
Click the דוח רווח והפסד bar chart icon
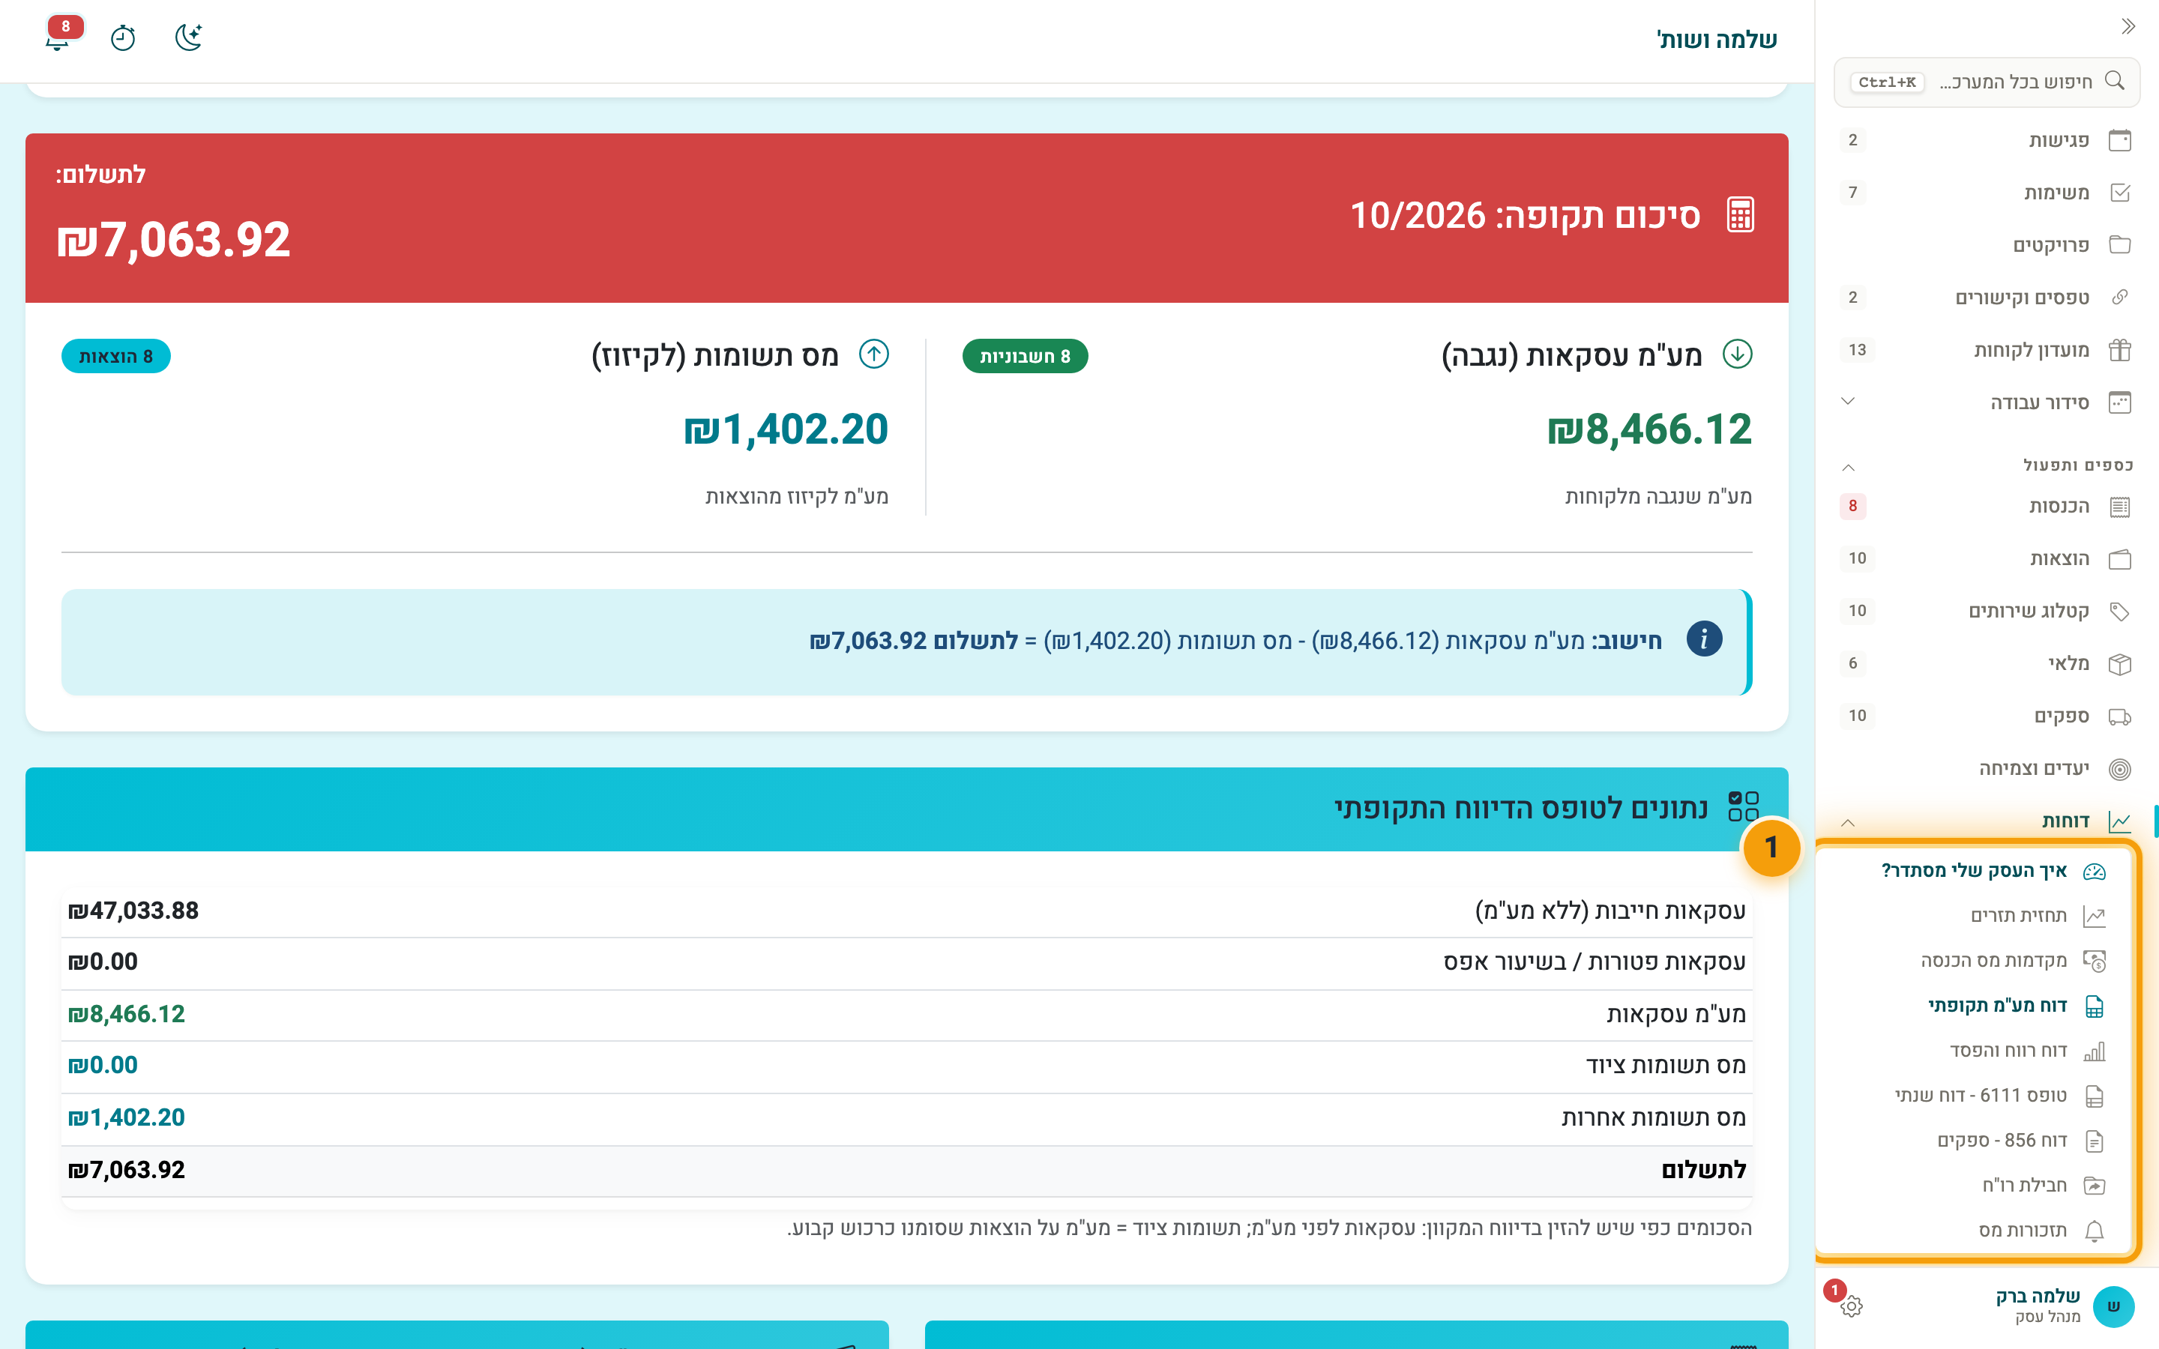coord(2094,1051)
